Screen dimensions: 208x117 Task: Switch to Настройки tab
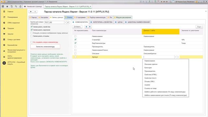pyautogui.click(x=44, y=17)
